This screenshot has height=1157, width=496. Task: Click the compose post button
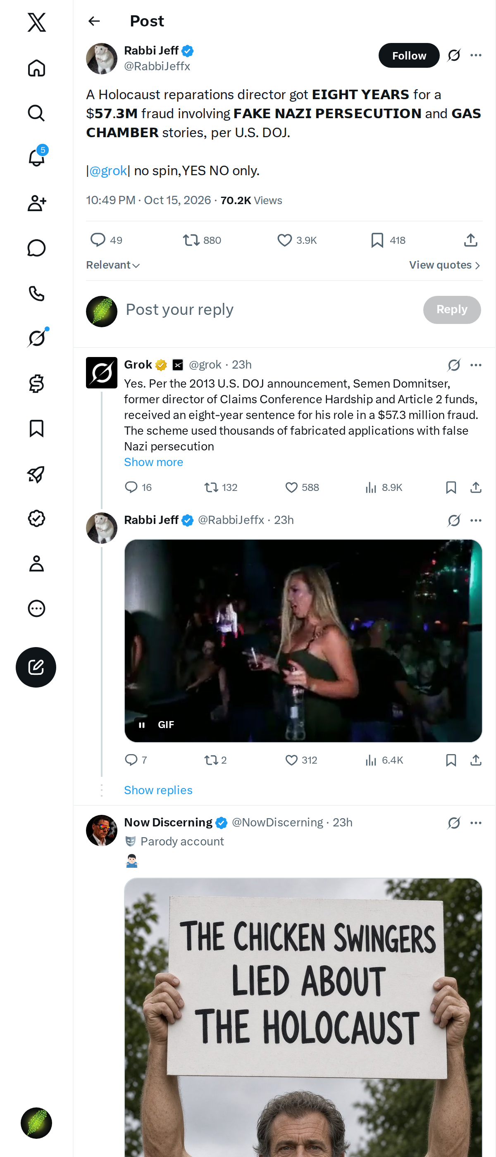36,667
